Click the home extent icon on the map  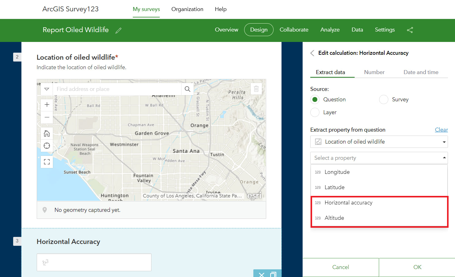pos(47,133)
